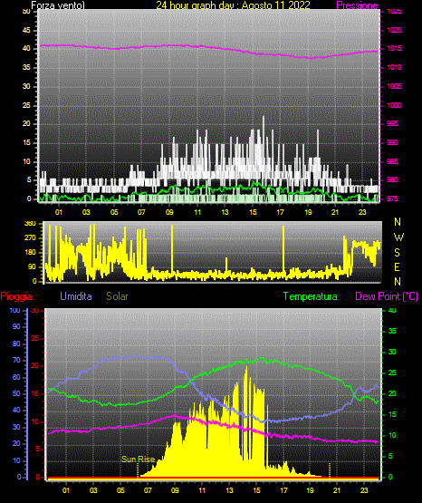Click the W wind direction label
The height and width of the screenshot is (503, 422).
pyautogui.click(x=398, y=237)
